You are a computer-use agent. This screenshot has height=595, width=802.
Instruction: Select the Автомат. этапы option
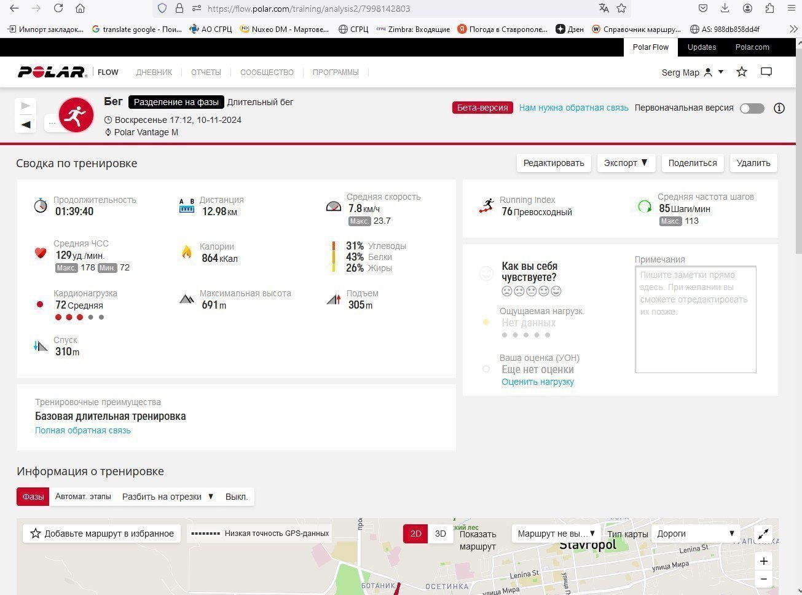point(83,497)
